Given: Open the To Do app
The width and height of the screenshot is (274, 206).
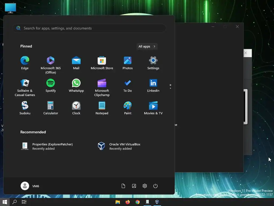Looking at the screenshot, I should coord(128,86).
